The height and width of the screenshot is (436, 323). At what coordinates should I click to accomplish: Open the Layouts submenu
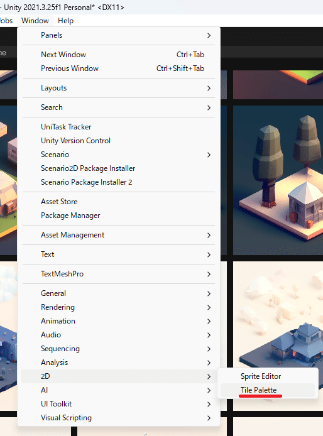tap(119, 88)
